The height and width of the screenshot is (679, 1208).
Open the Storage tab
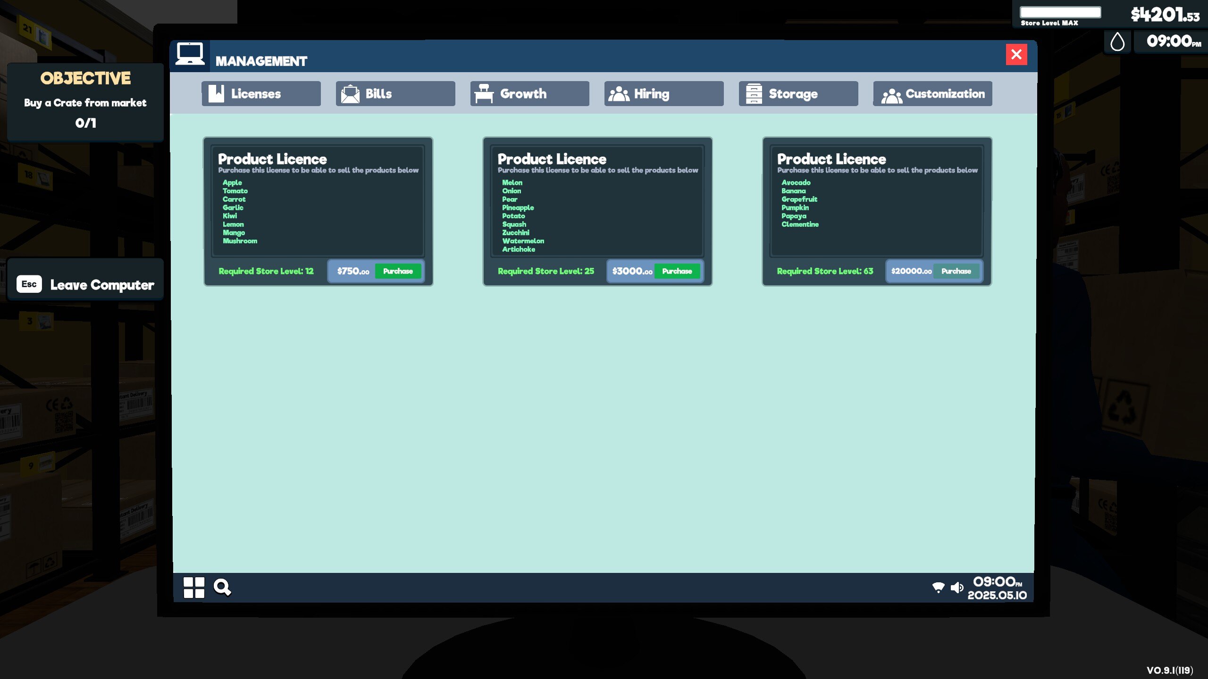coord(798,93)
